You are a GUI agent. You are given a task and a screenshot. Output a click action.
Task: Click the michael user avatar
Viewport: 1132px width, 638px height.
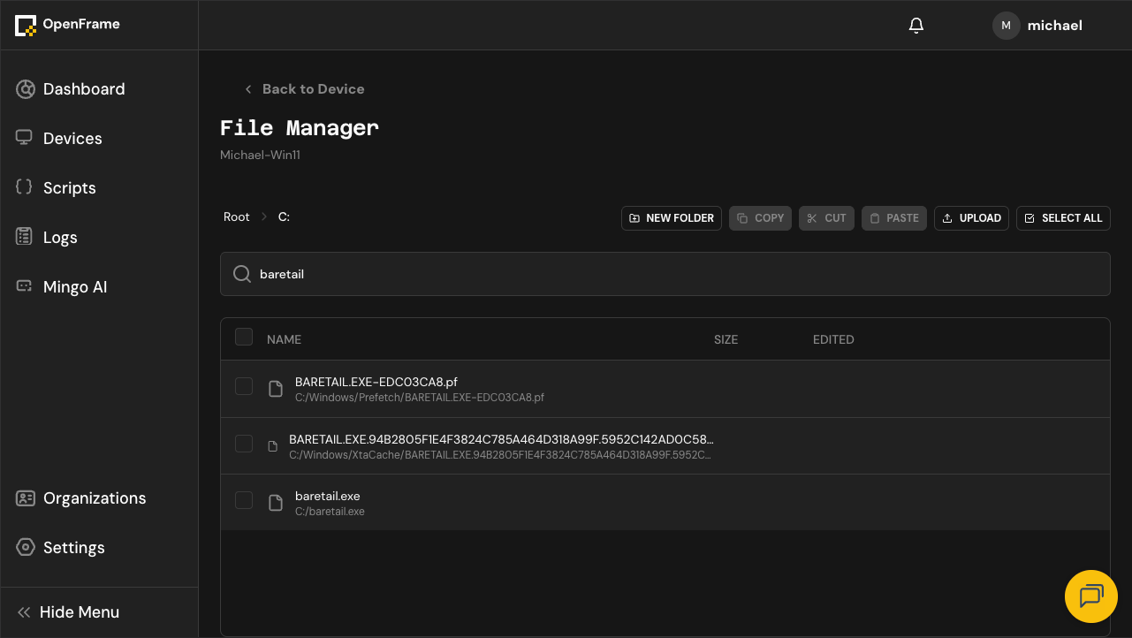(1007, 26)
